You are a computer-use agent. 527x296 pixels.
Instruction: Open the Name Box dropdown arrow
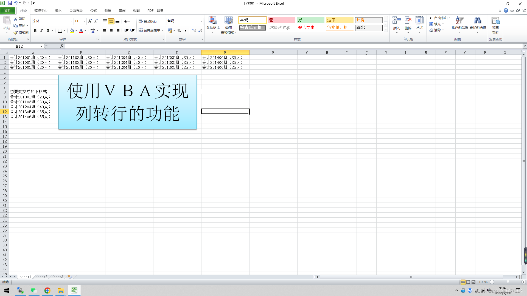click(x=41, y=46)
